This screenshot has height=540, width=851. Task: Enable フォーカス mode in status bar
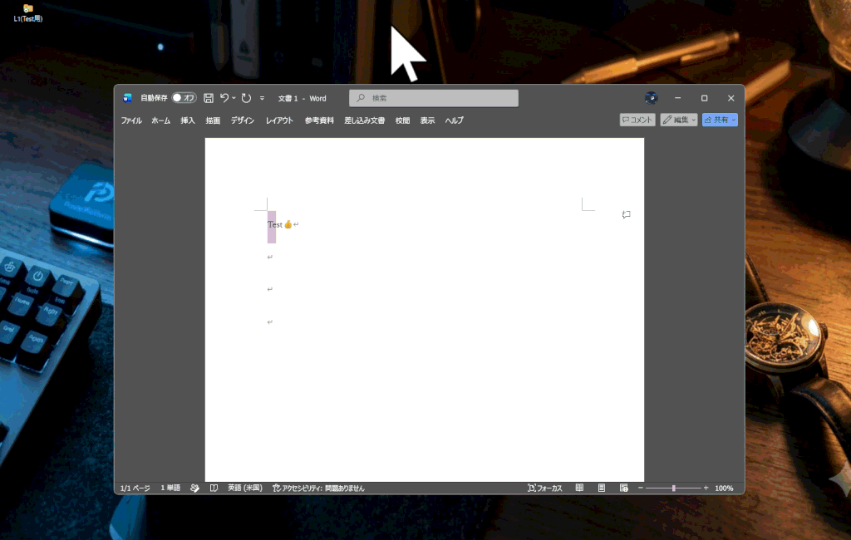[x=545, y=488]
